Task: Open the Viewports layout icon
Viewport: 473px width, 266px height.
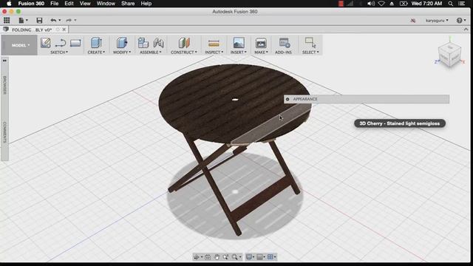Action: click(x=270, y=257)
